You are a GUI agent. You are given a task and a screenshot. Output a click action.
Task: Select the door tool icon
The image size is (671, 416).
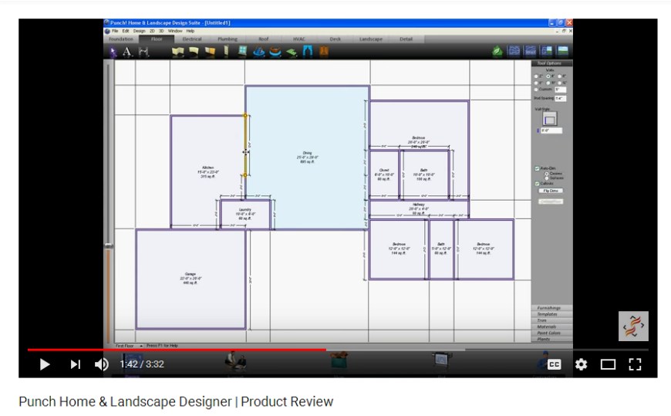pos(226,52)
